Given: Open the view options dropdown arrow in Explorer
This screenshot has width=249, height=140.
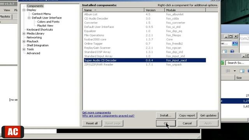Looking at the screenshot, I should (235, 71).
